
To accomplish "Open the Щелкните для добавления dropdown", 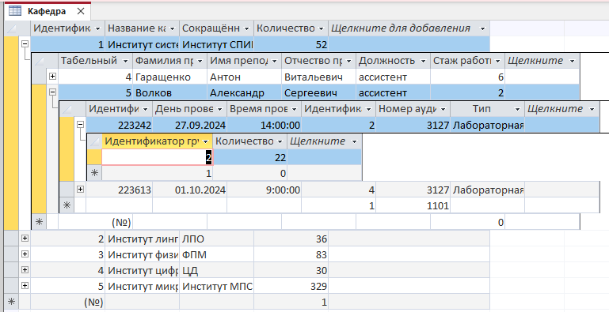I will coord(482,28).
